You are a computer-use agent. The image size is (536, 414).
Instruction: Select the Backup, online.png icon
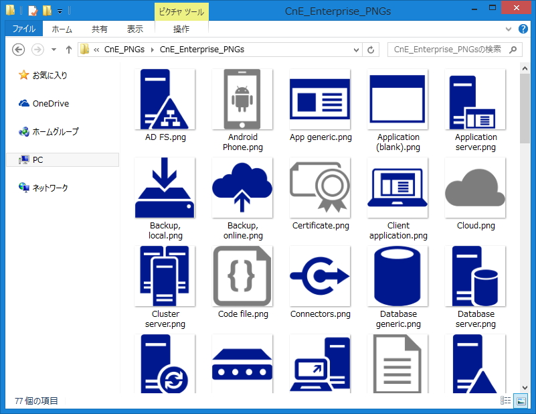[242, 188]
